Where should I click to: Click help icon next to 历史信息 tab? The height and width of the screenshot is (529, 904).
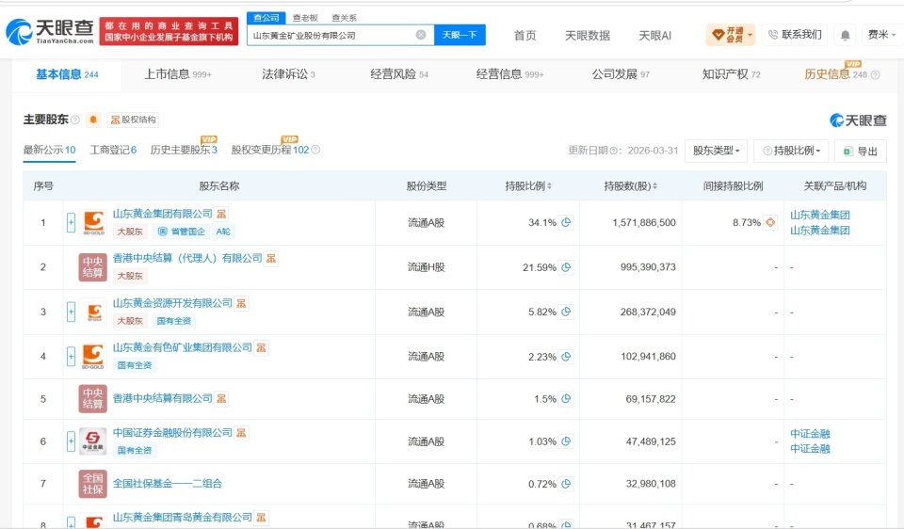[875, 75]
